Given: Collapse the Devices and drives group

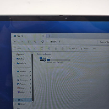Looking at the screenshot, I should tap(35, 54).
